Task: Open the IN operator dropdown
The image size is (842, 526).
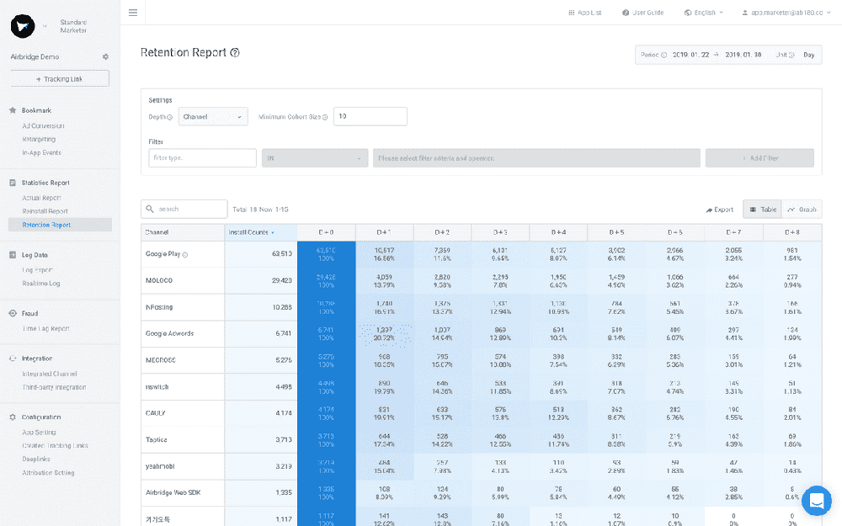Action: coord(315,158)
